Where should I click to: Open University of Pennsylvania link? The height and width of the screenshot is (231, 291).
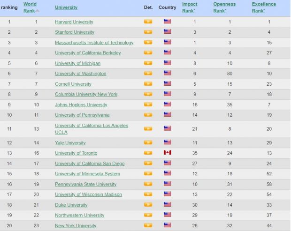[82, 115]
